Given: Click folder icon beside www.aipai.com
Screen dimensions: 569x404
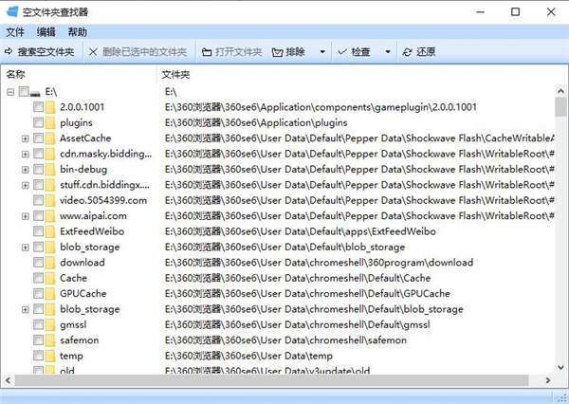Looking at the screenshot, I should 50,216.
